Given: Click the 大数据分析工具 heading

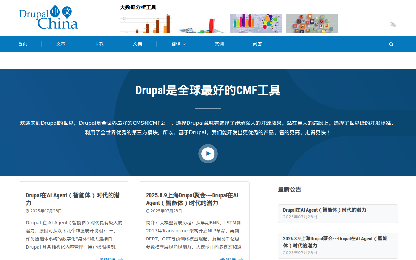Looking at the screenshot, I should coord(138,7).
